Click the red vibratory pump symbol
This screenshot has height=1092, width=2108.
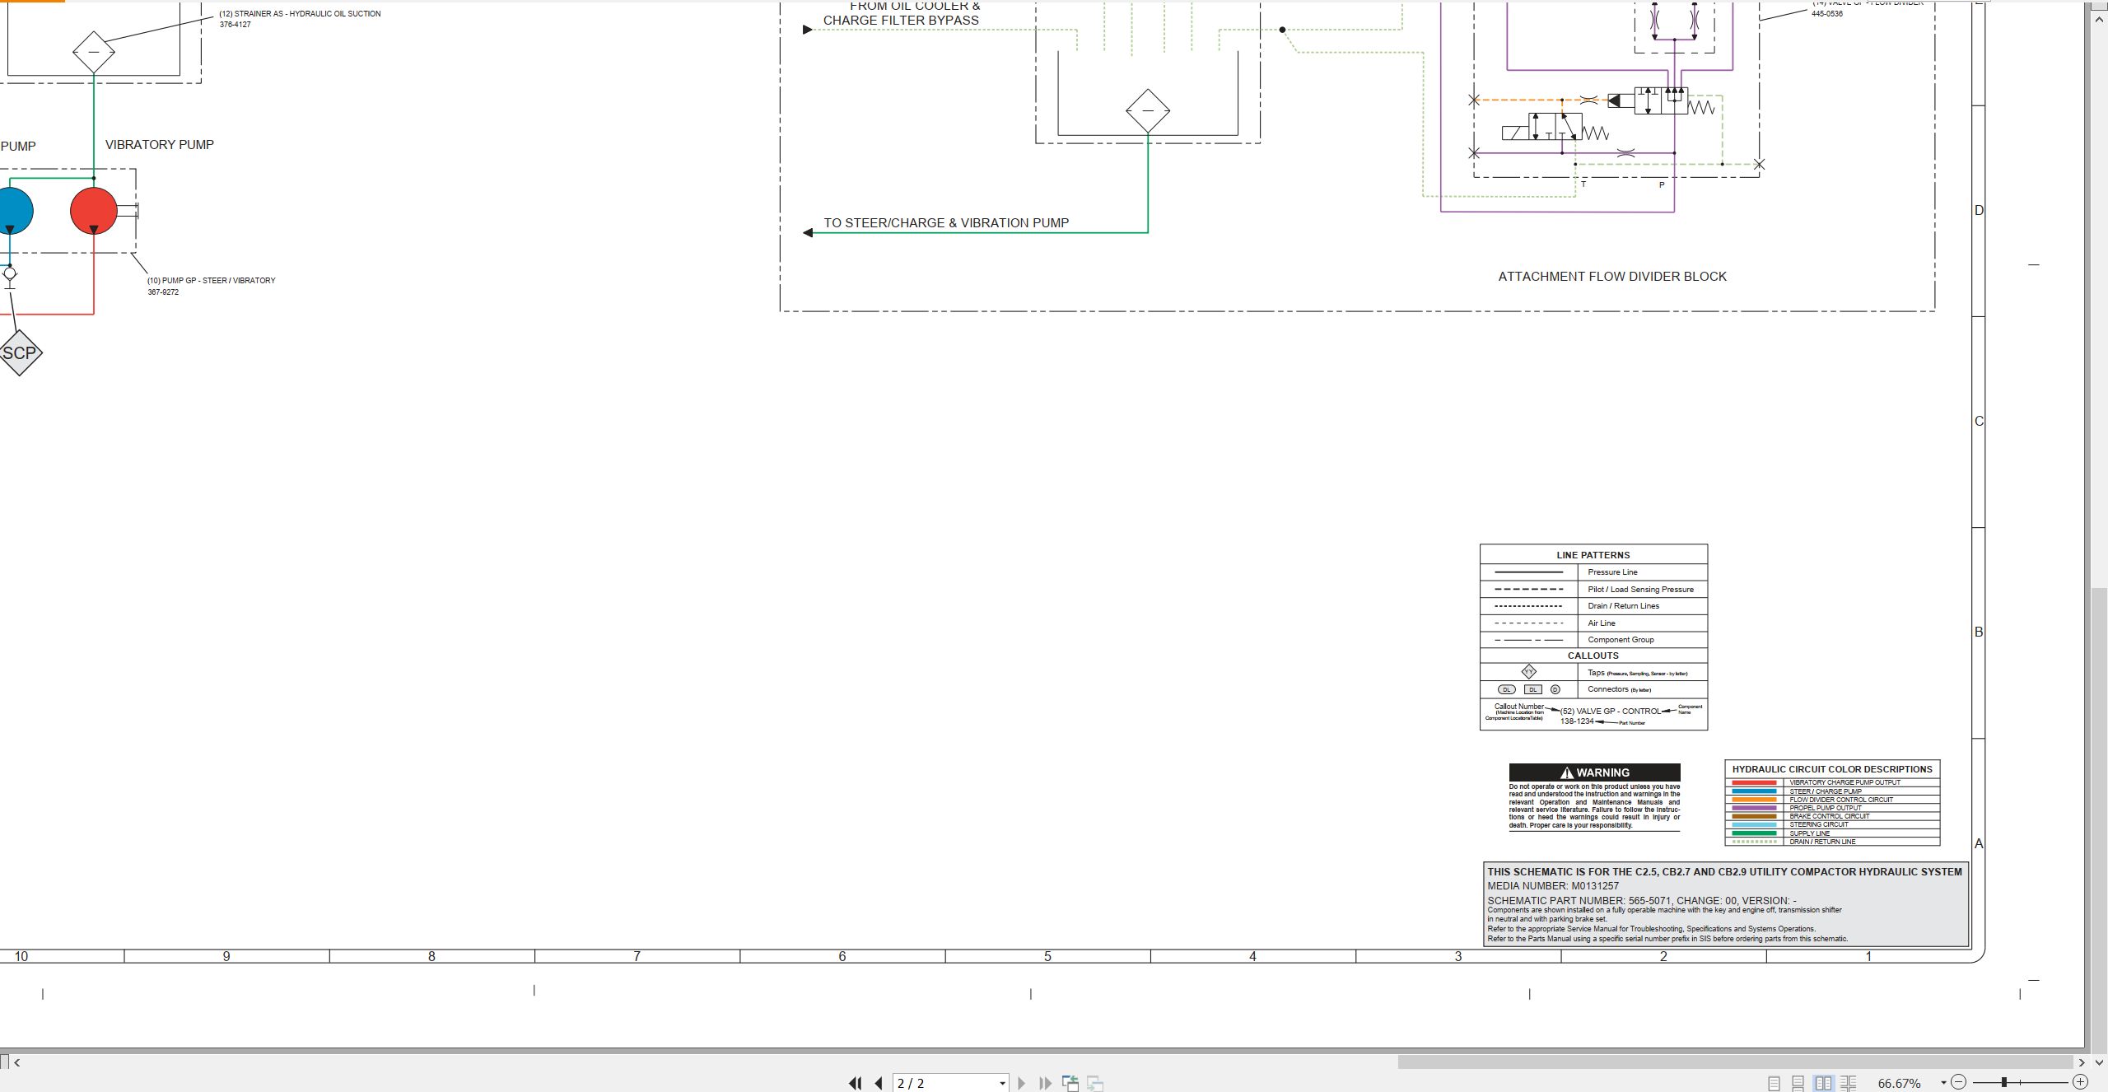point(94,211)
